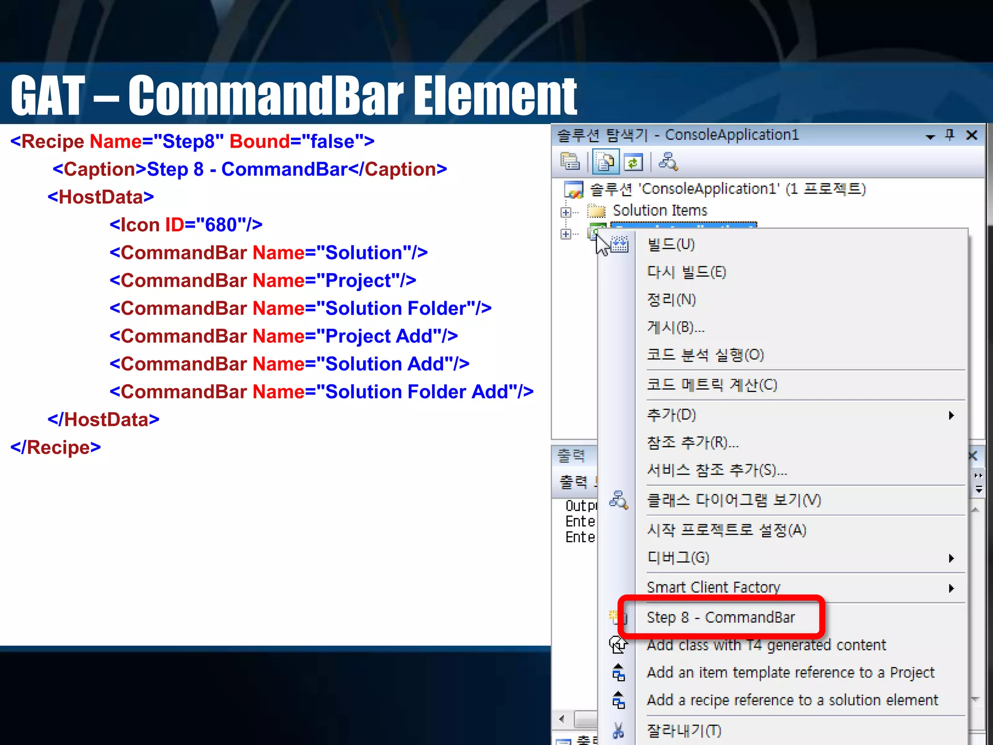The width and height of the screenshot is (993, 745).
Task: Choose 빌드(U) in the context menu
Action: [x=671, y=244]
